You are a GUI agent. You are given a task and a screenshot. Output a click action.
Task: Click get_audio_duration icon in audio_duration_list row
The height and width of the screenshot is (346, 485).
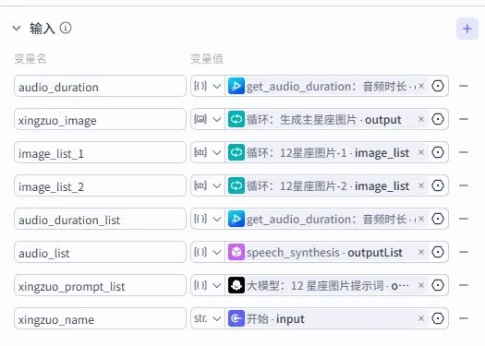pos(236,219)
